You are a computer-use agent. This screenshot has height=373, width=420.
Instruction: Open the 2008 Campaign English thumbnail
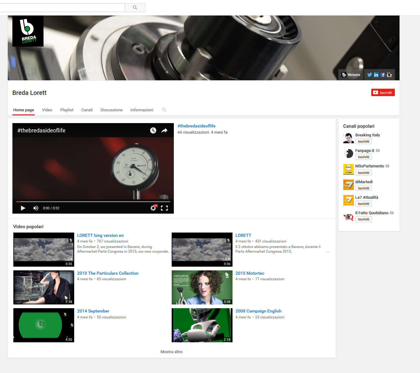click(202, 325)
